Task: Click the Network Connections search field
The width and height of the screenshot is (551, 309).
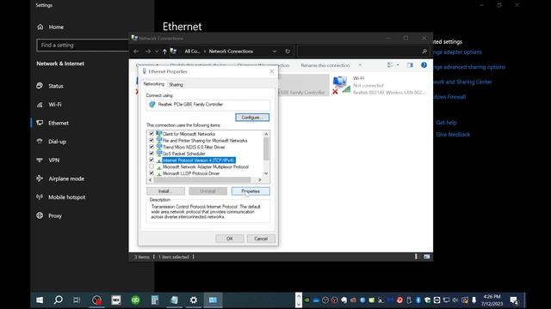Action: (362, 51)
